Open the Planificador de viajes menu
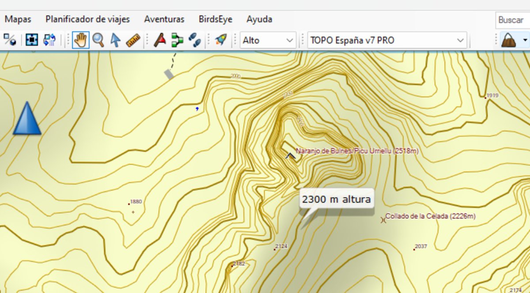The height and width of the screenshot is (293, 530). (x=87, y=19)
